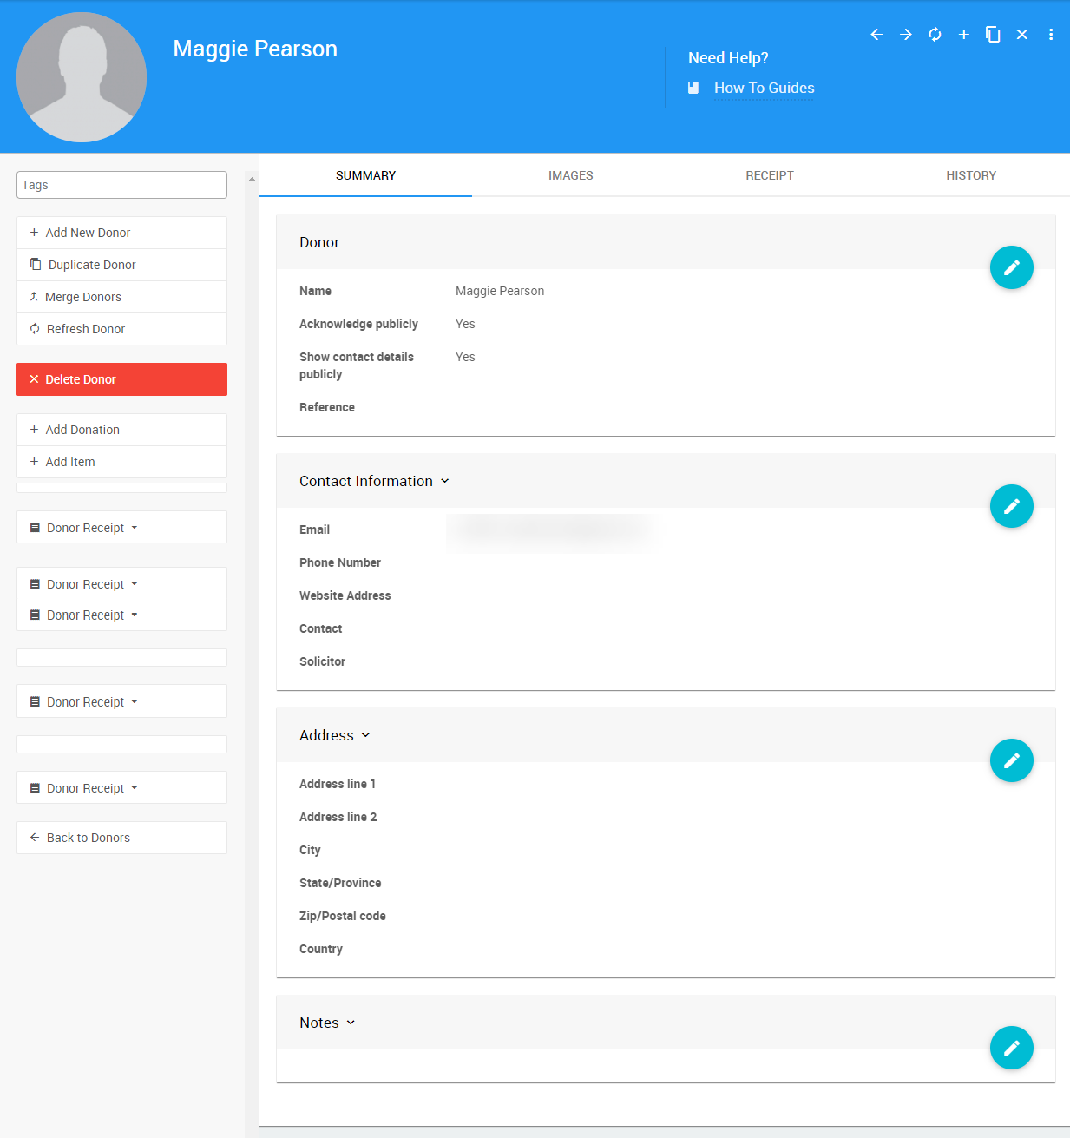1070x1138 pixels.
Task: Edit the Donor section with pencil button
Action: click(x=1011, y=267)
